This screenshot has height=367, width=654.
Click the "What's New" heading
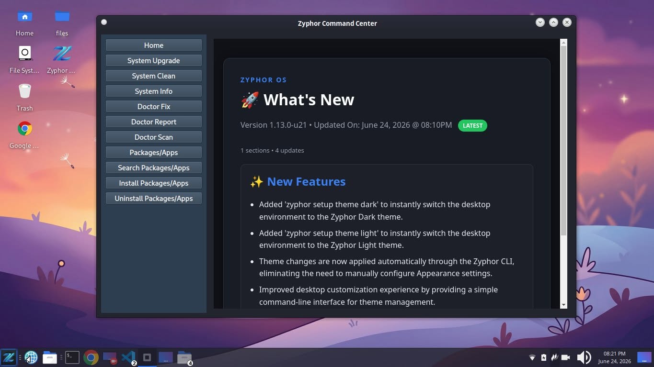click(298, 100)
